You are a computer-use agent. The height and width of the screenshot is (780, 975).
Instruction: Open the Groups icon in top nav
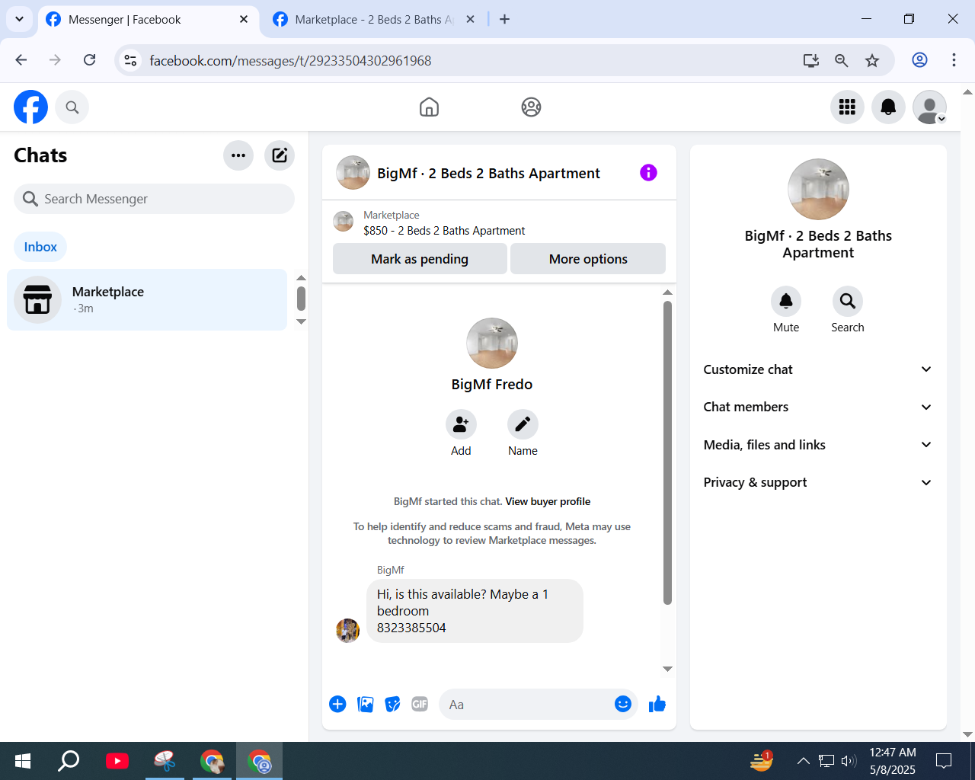531,107
